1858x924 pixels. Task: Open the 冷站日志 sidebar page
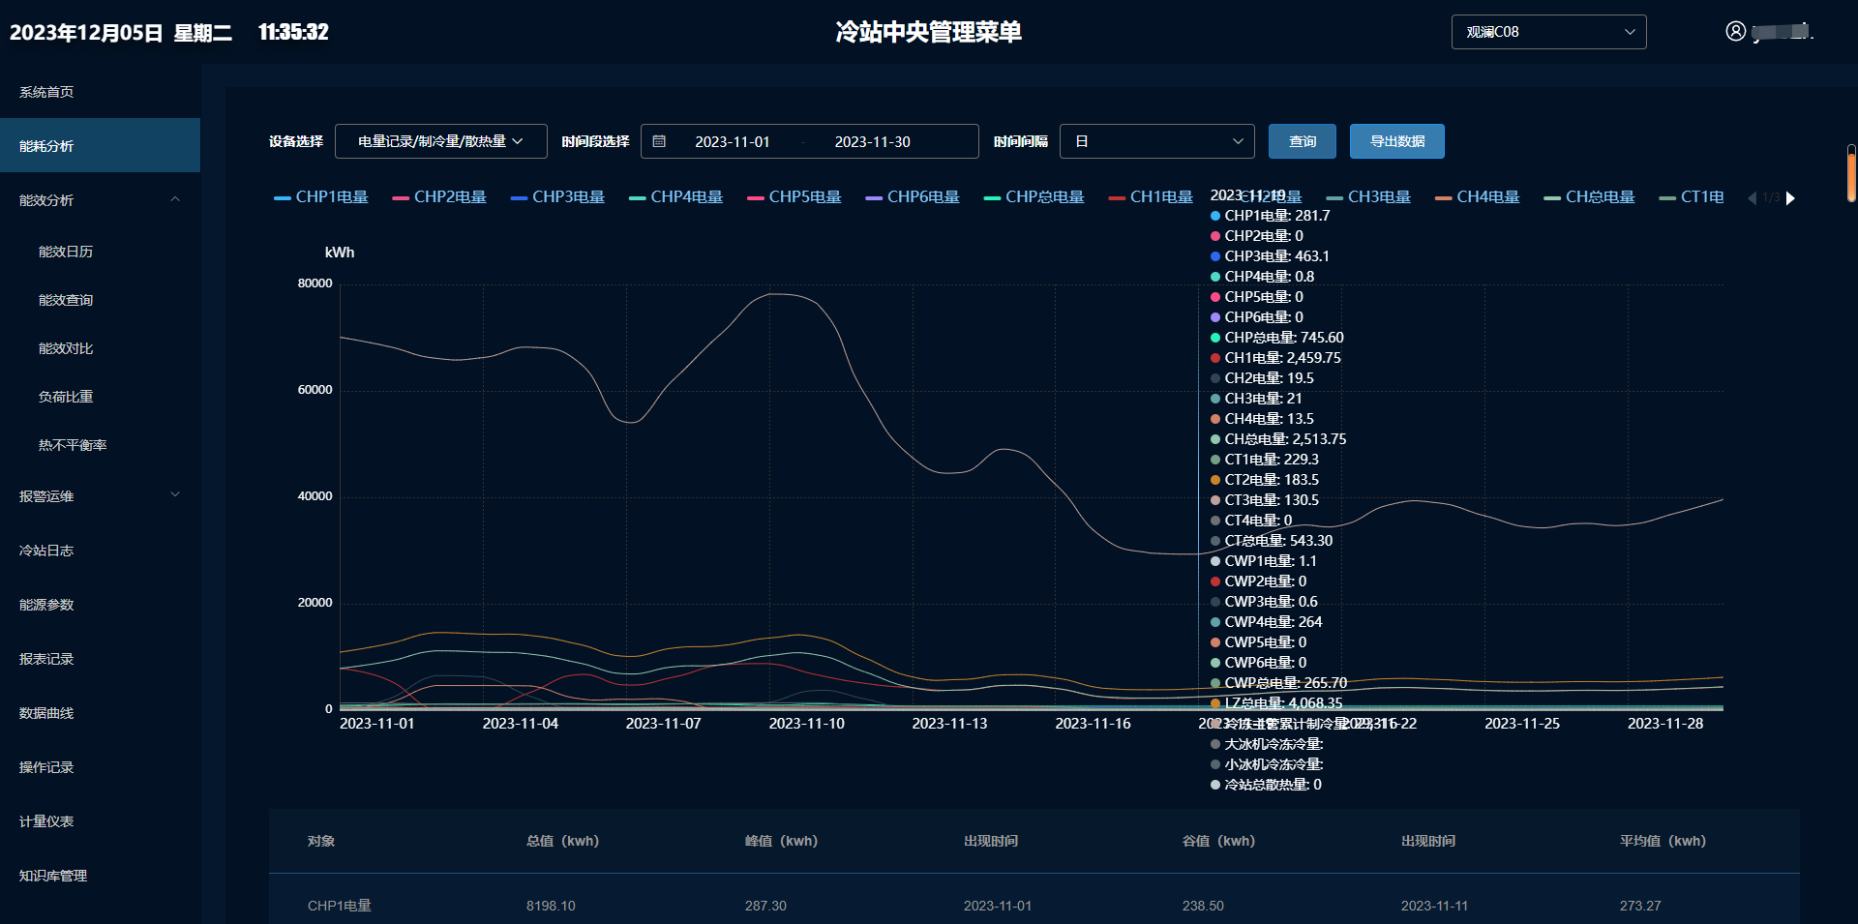pyautogui.click(x=46, y=551)
